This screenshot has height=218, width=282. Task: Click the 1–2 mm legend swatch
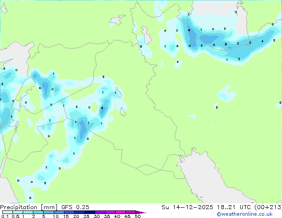pyautogui.click(x=28, y=212)
